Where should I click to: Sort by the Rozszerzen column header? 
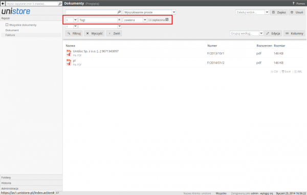(264, 46)
